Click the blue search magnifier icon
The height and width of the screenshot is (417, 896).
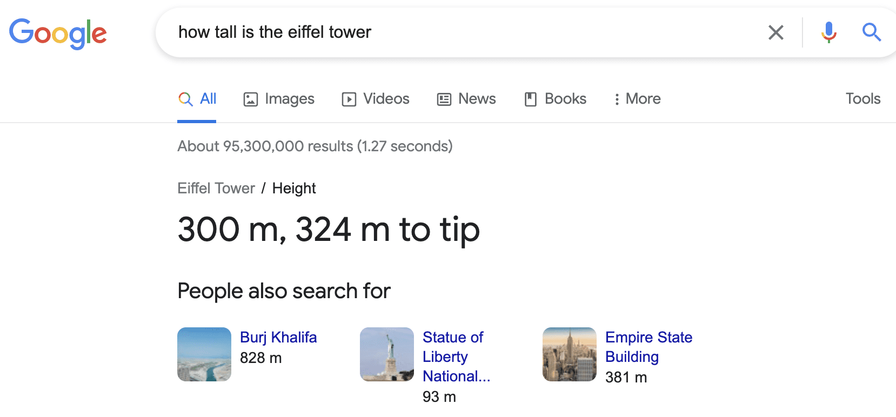871,32
